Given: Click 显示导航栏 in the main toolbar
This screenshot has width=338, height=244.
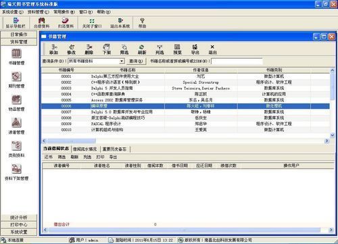Looking at the screenshot, I should [16, 23].
